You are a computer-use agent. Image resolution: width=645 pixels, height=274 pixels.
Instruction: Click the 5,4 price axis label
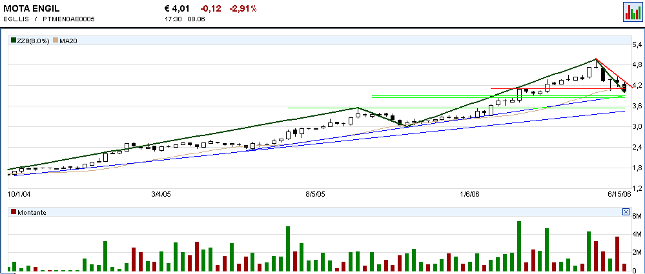[x=637, y=44]
